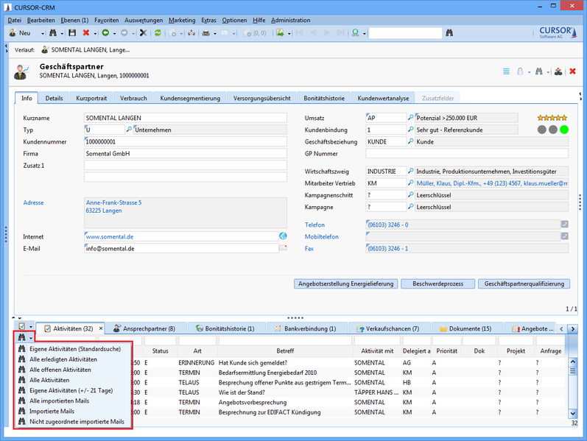Viewport: 587px width, 441px height.
Task: Click the dial icon beside the Telefon number
Action: (x=564, y=225)
